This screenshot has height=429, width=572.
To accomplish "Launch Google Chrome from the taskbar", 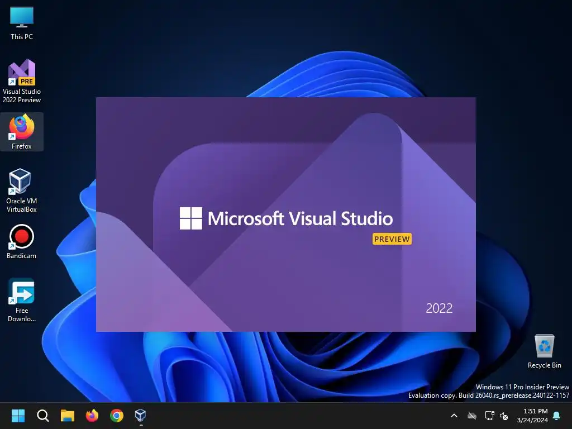I will pyautogui.click(x=117, y=416).
